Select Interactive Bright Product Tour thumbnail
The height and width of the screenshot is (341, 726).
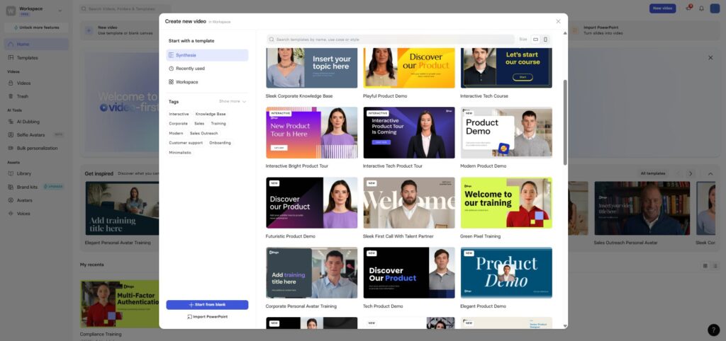[312, 133]
